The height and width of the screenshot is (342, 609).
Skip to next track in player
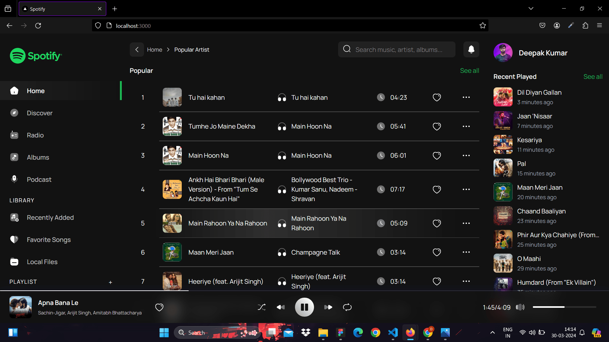(x=328, y=307)
